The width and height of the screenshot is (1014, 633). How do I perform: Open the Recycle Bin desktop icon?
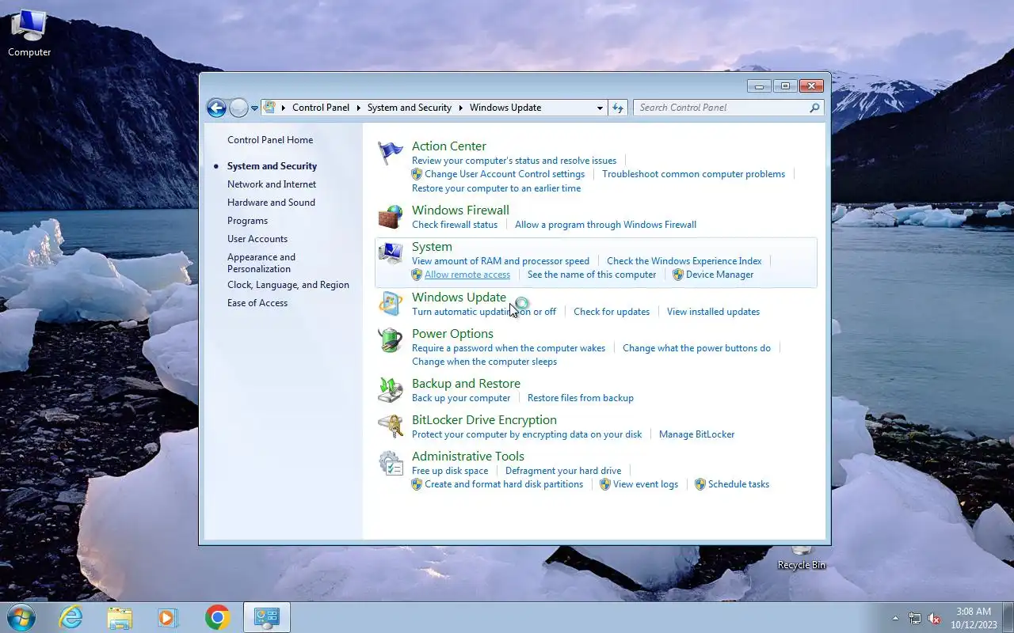[x=802, y=559]
